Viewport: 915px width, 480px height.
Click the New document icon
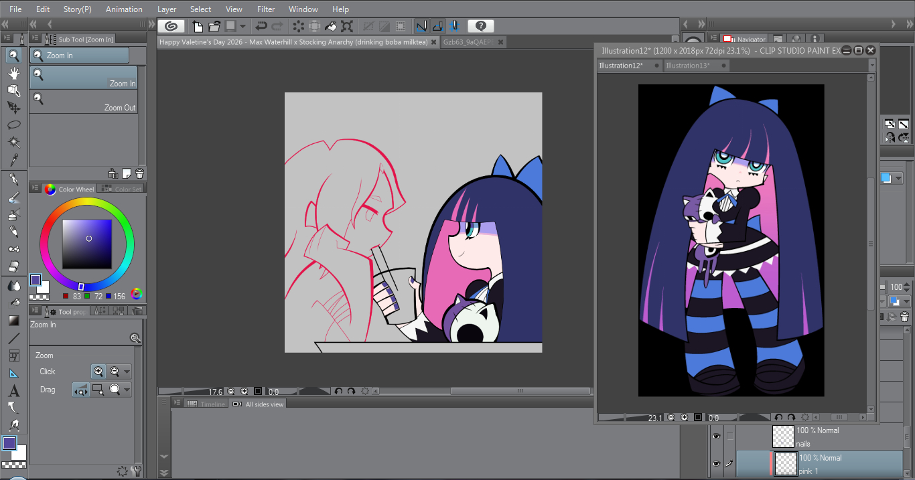[x=198, y=26]
